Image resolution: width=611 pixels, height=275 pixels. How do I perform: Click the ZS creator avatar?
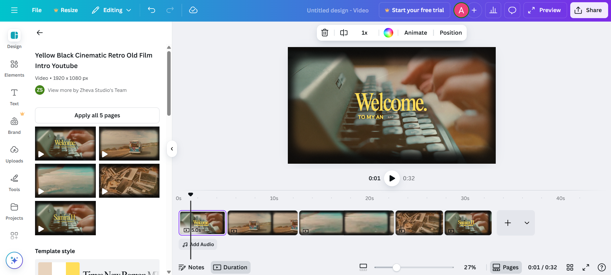(x=40, y=90)
